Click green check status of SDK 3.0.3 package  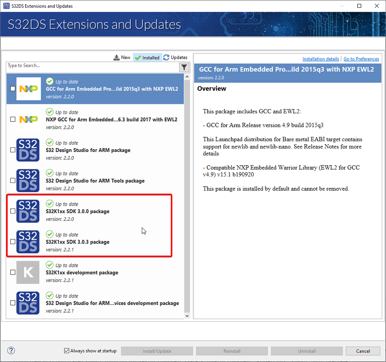tap(49, 234)
